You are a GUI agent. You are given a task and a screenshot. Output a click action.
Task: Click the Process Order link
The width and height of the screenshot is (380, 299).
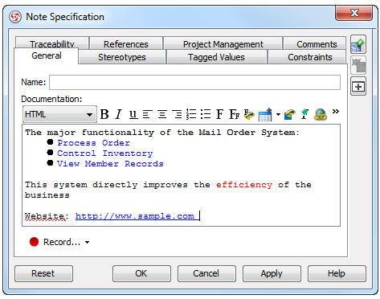pyautogui.click(x=94, y=143)
